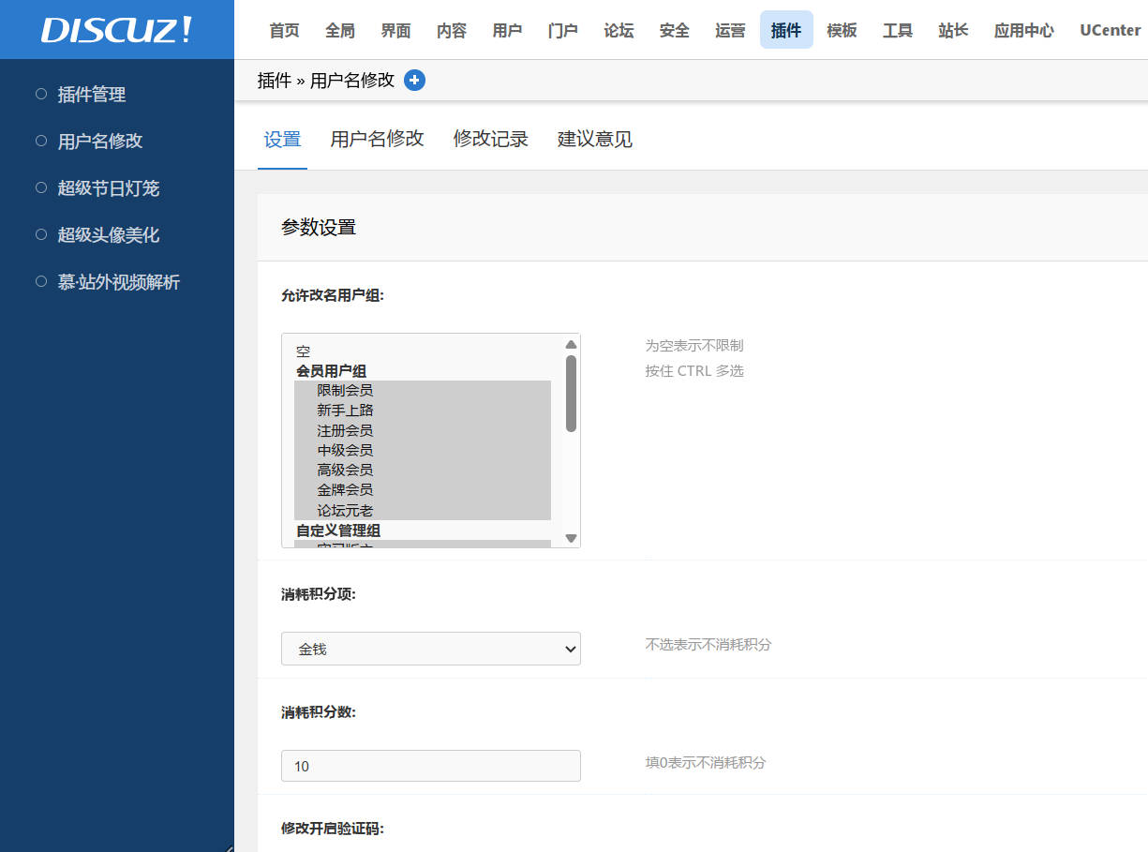Open the 门户 top menu
The width and height of the screenshot is (1148, 852).
[563, 30]
